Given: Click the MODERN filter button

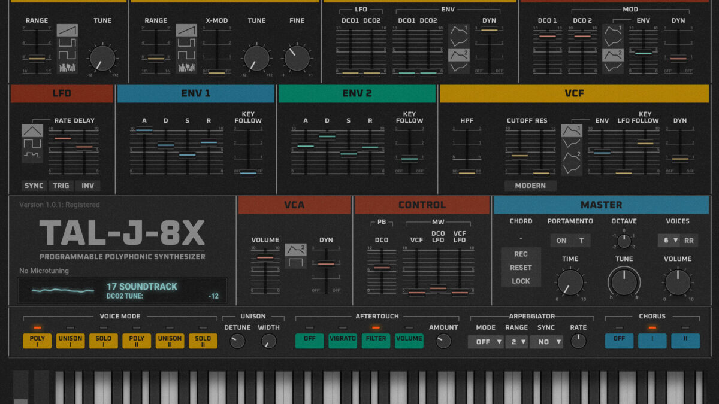Looking at the screenshot, I should [x=530, y=186].
